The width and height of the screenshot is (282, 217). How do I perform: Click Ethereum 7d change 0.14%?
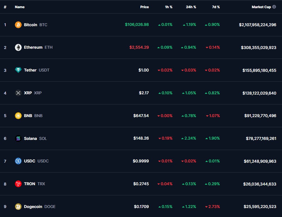tap(213, 47)
